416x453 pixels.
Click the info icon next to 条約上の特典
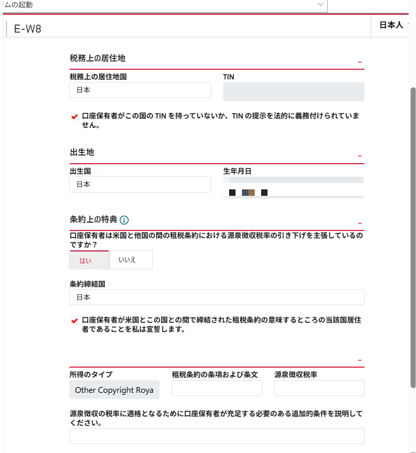tap(124, 220)
